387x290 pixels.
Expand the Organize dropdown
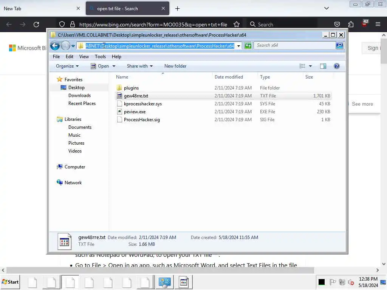(67, 66)
